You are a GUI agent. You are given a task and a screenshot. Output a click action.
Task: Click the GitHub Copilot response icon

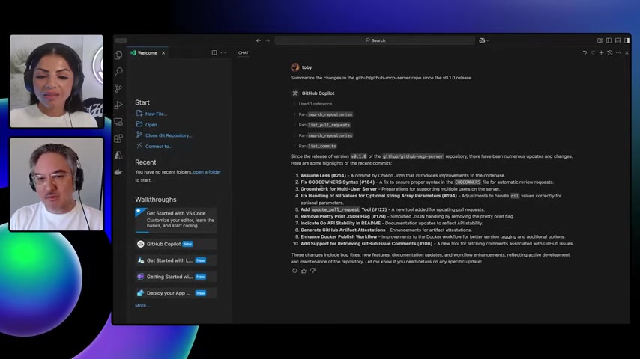[295, 93]
